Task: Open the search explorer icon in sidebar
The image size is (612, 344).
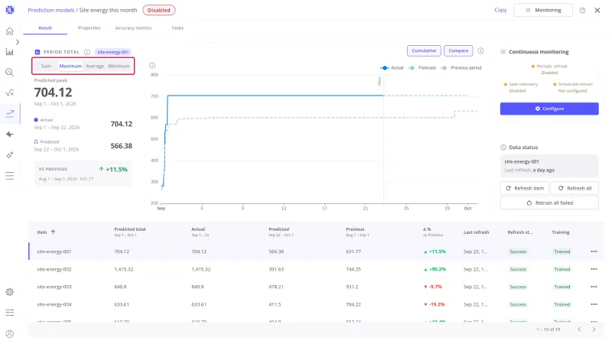Action: tap(10, 72)
